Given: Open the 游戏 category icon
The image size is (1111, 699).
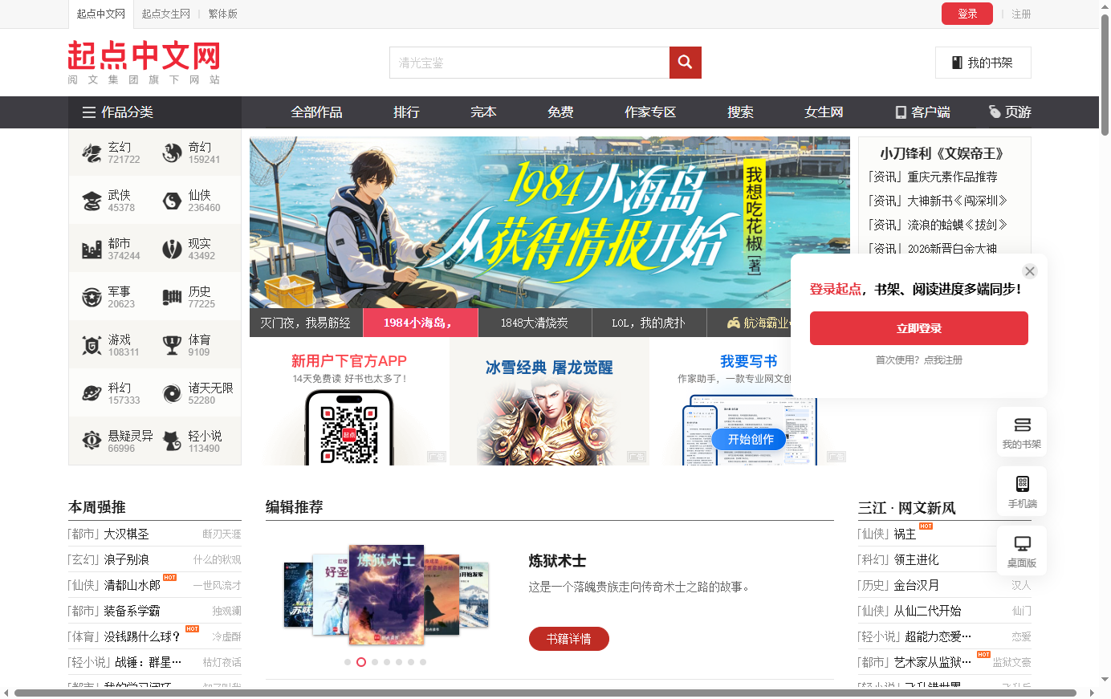Looking at the screenshot, I should 92,345.
